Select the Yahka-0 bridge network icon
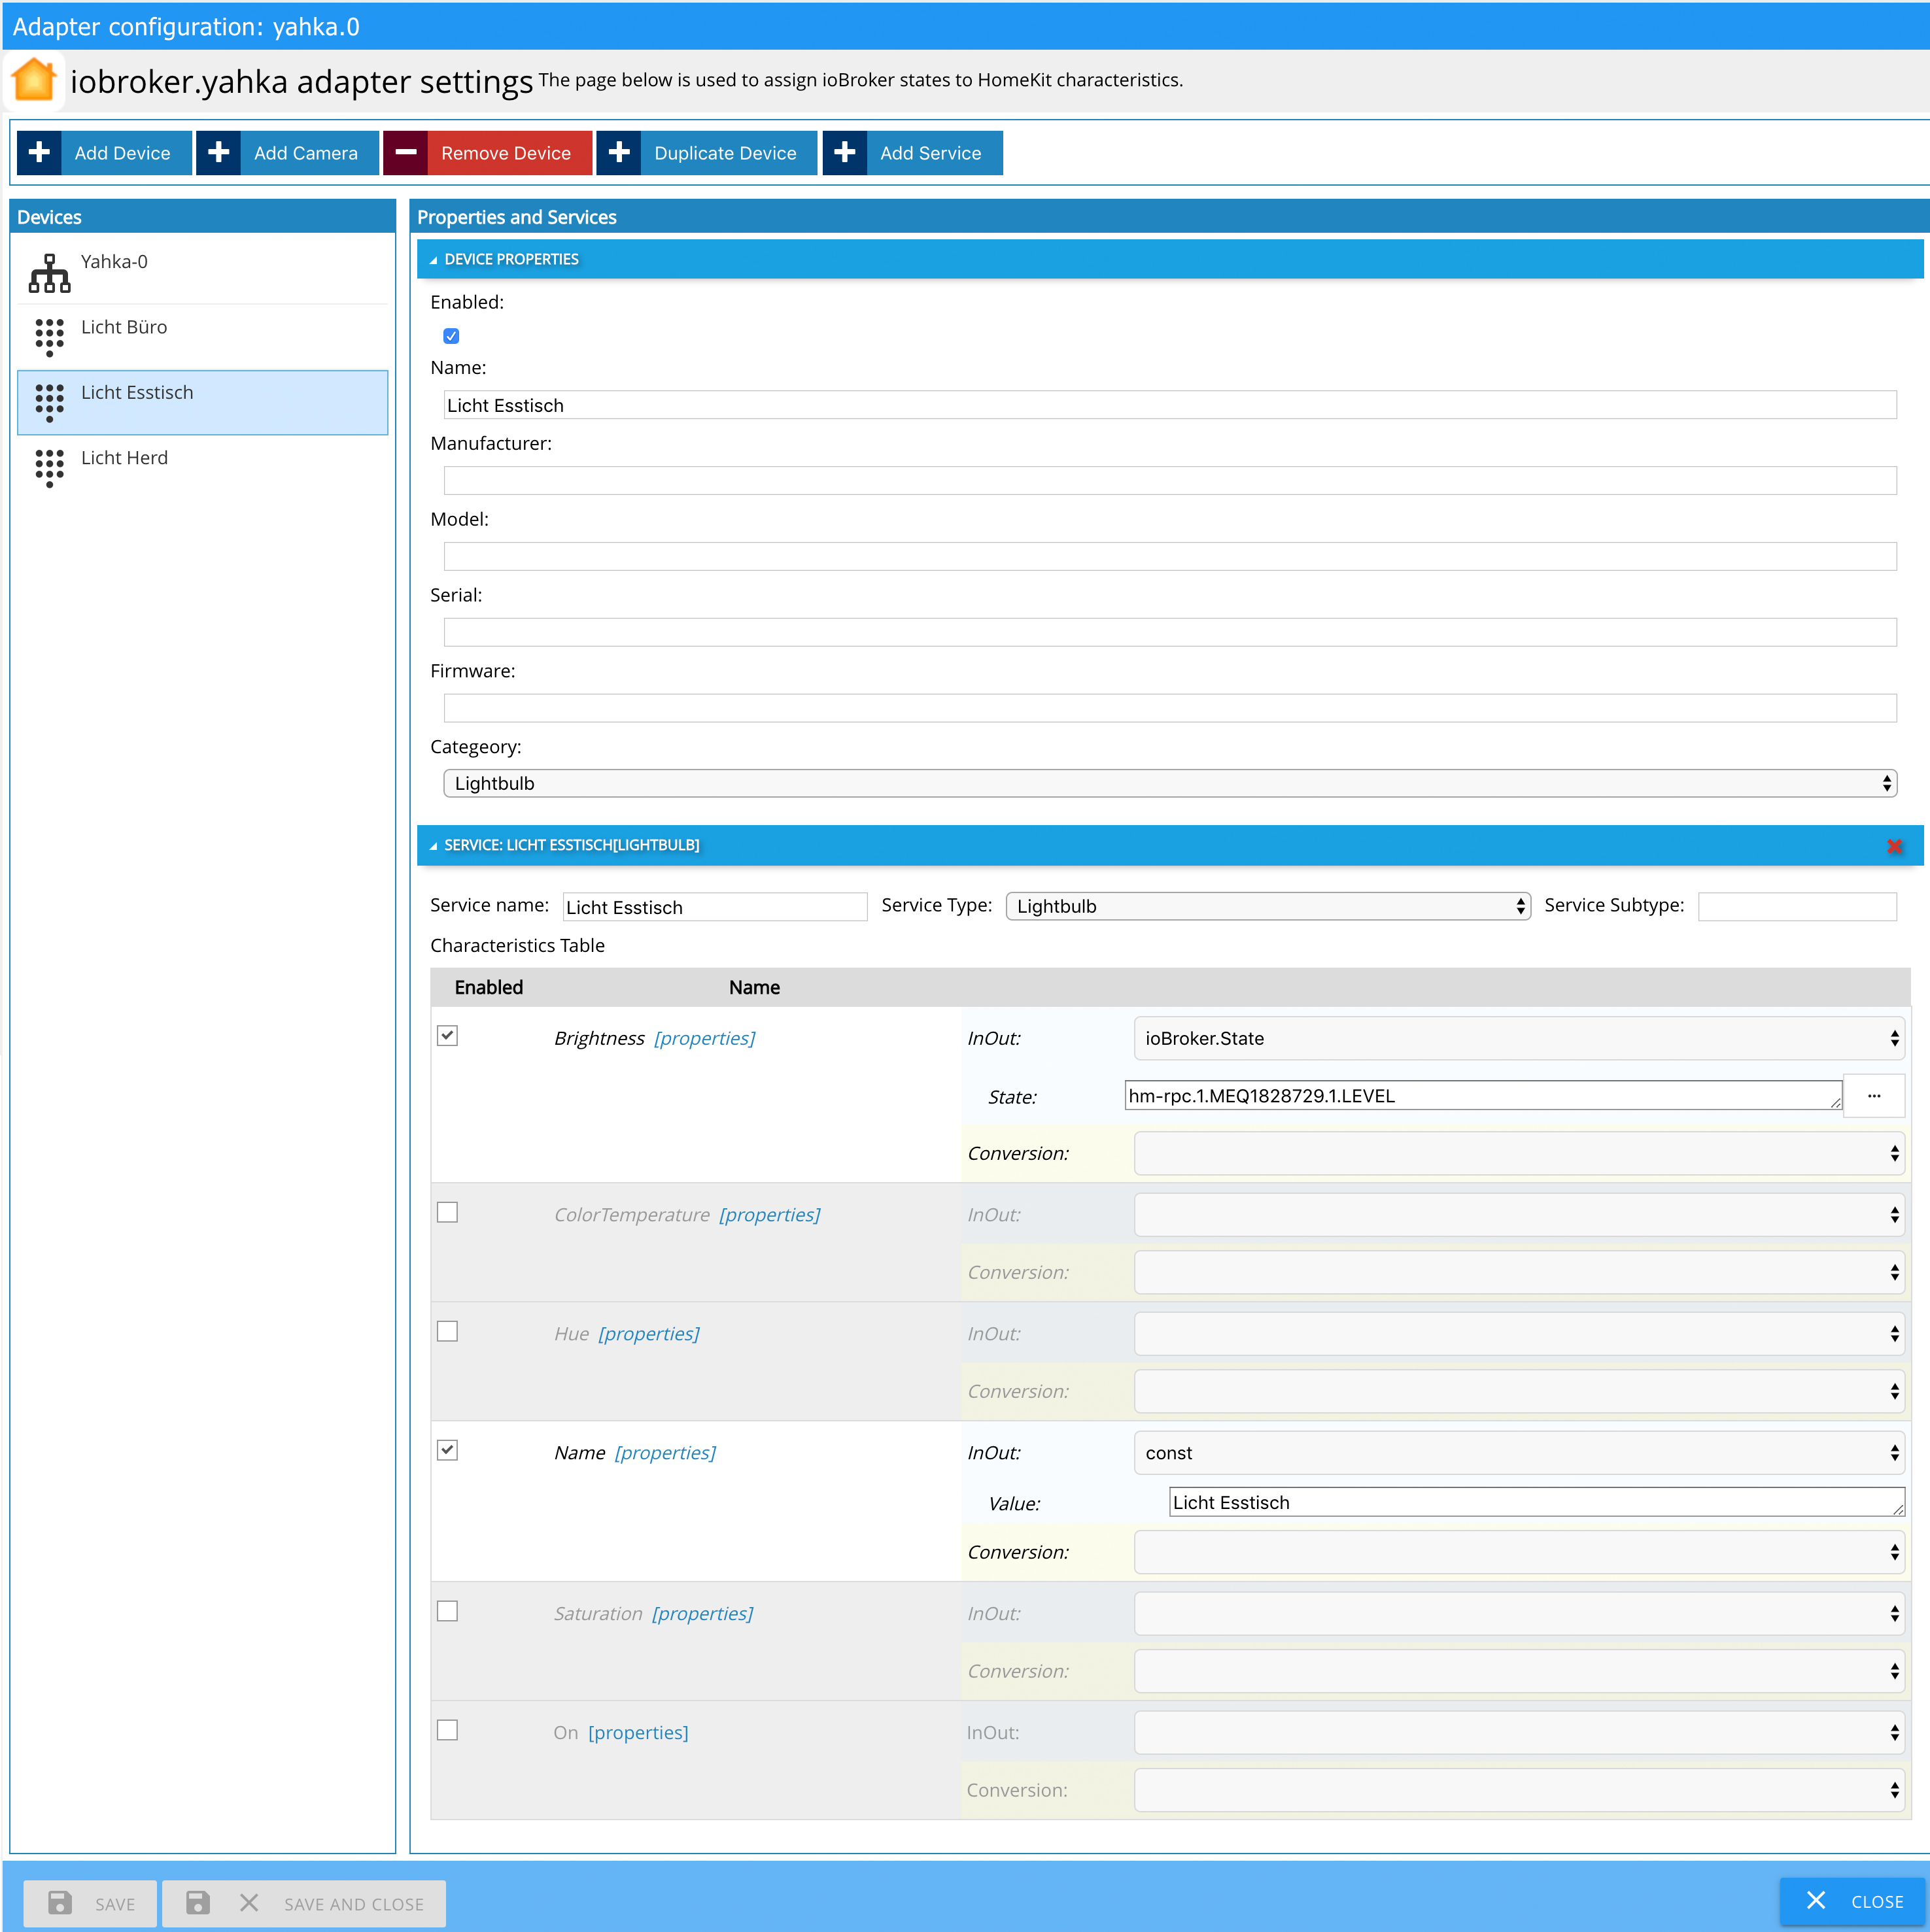This screenshot has height=1932, width=1930. click(49, 272)
